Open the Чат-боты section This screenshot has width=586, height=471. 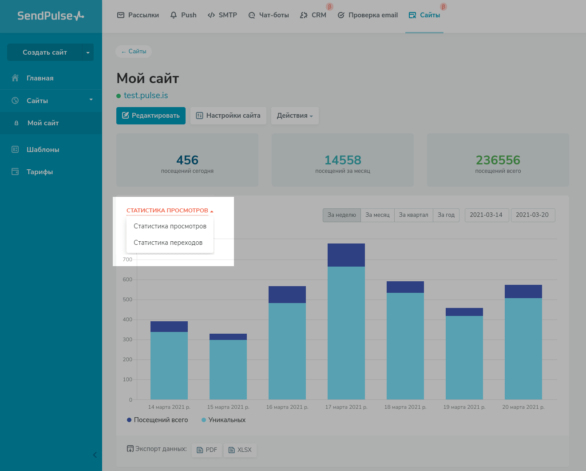click(269, 15)
